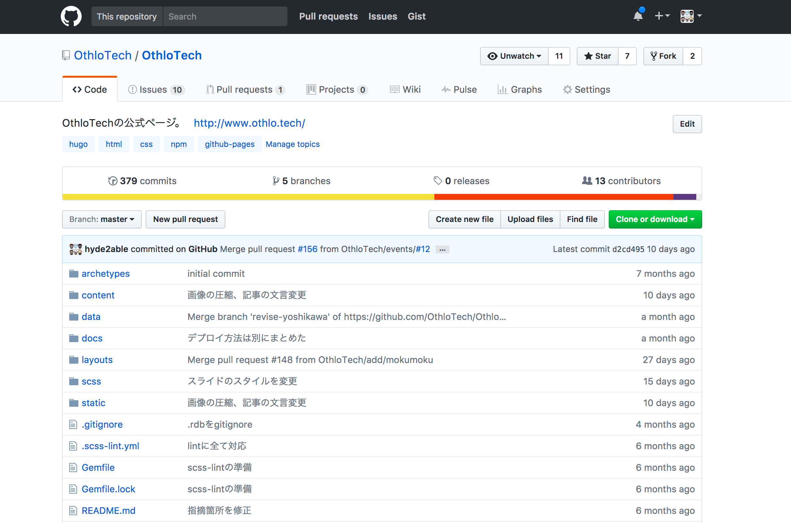
Task: Click the folder icon for archetypes
Action: (74, 274)
